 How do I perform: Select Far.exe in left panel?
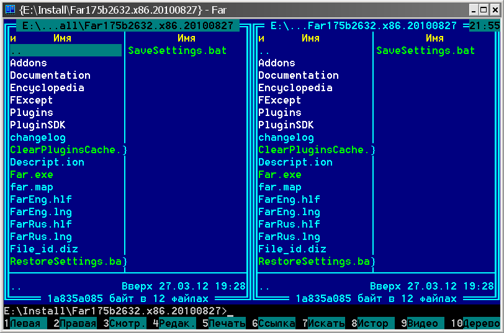coord(32,175)
